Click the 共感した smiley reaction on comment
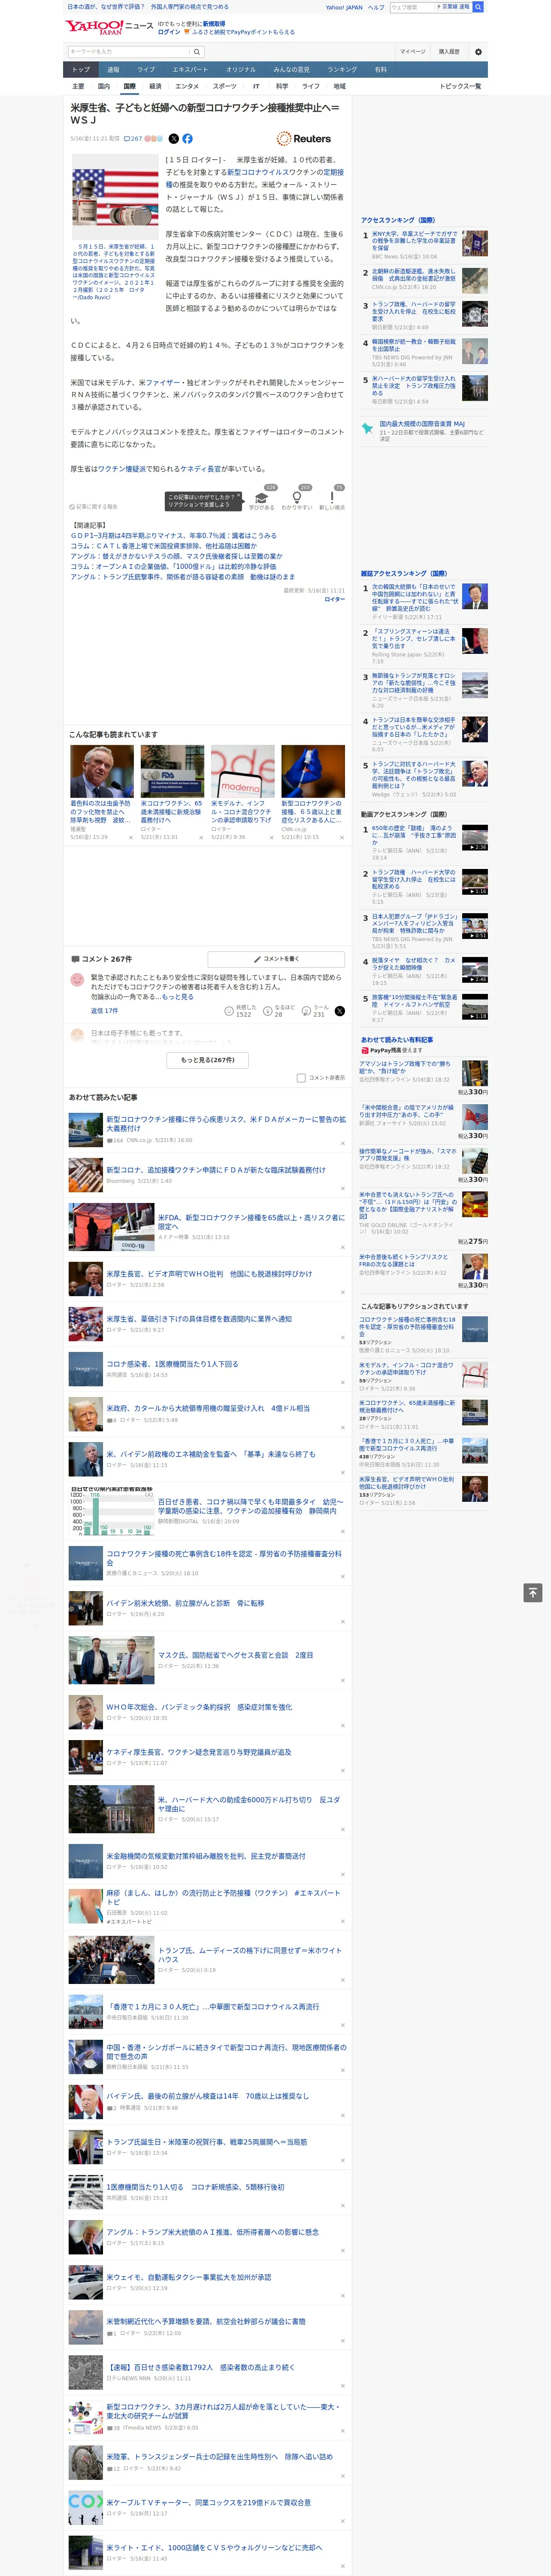The width and height of the screenshot is (551, 2576). click(x=240, y=1011)
